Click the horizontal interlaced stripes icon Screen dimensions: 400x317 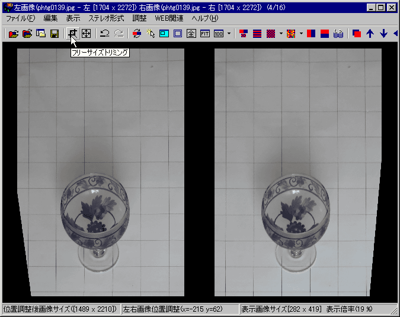257,34
